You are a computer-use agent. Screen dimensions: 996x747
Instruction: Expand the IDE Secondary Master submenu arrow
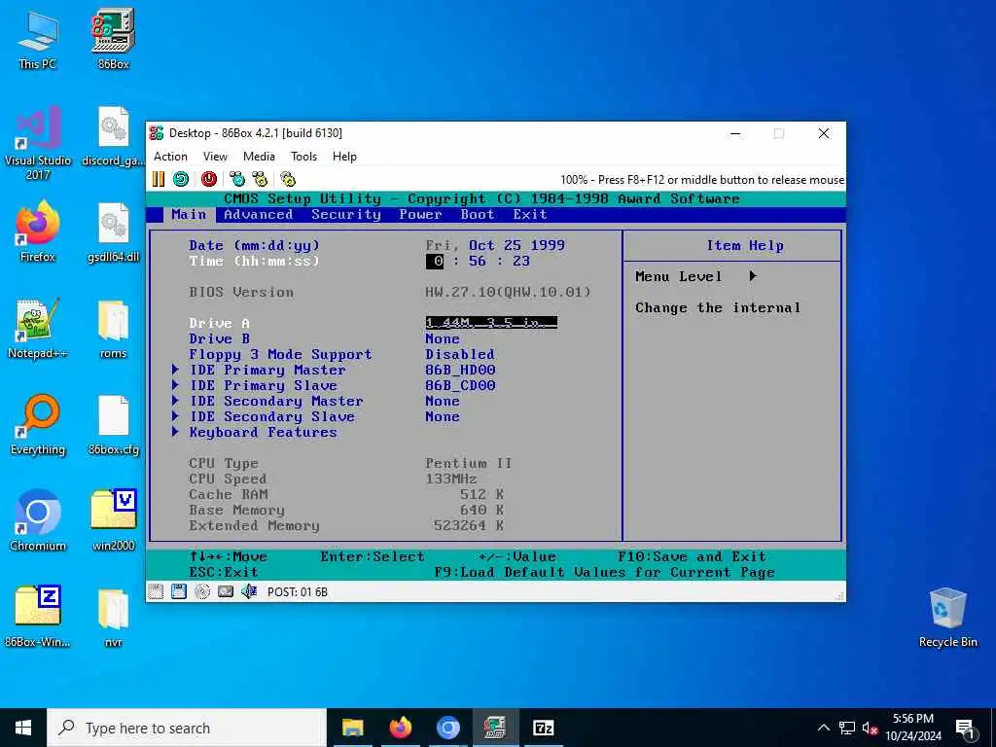tap(175, 401)
